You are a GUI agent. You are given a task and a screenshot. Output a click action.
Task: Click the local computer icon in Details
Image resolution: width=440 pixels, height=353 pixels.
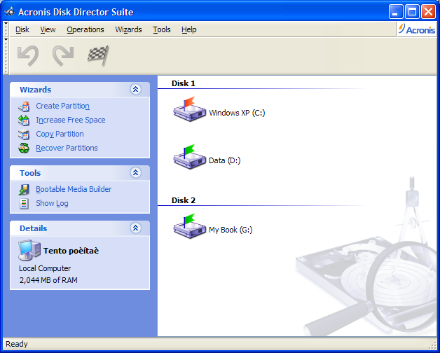(x=29, y=250)
